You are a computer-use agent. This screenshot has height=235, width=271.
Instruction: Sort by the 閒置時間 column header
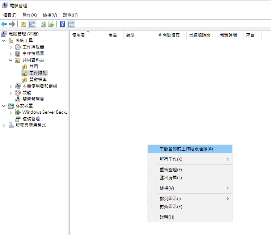[230, 35]
